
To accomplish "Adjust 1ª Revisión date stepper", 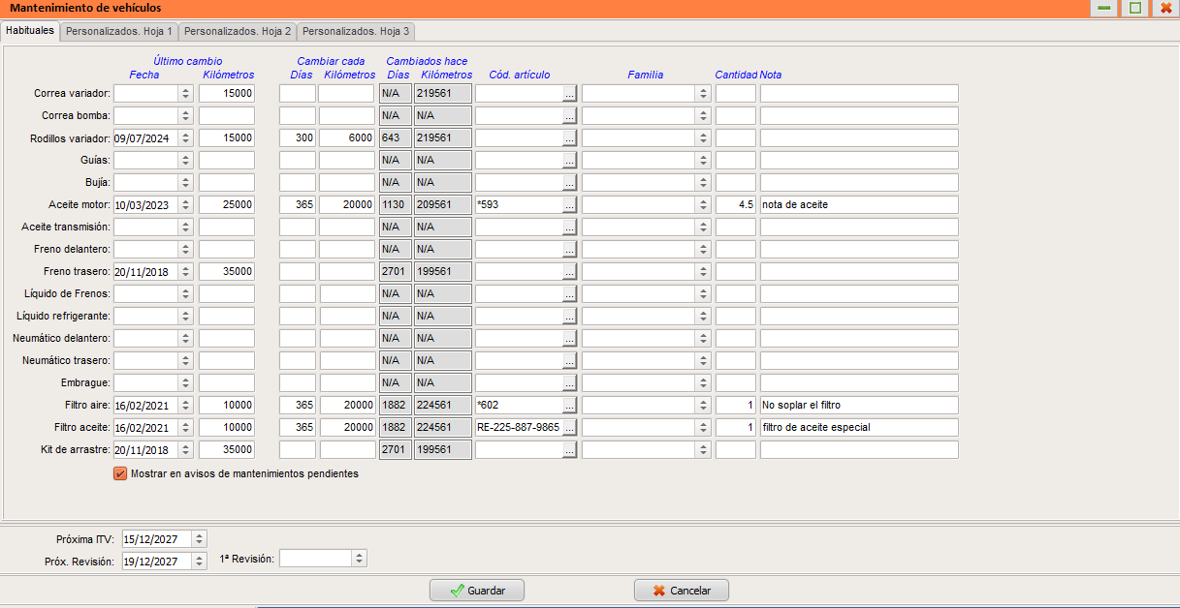I will click(x=360, y=559).
